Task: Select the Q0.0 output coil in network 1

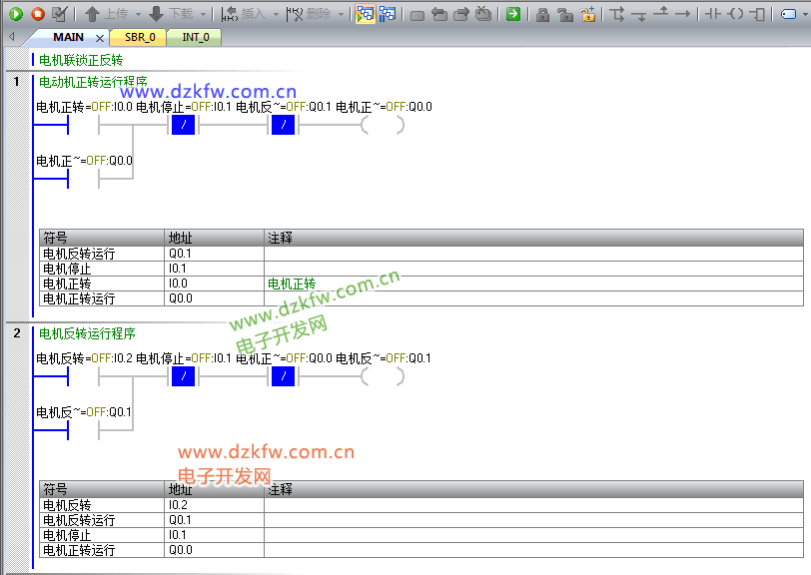Action: [x=383, y=125]
